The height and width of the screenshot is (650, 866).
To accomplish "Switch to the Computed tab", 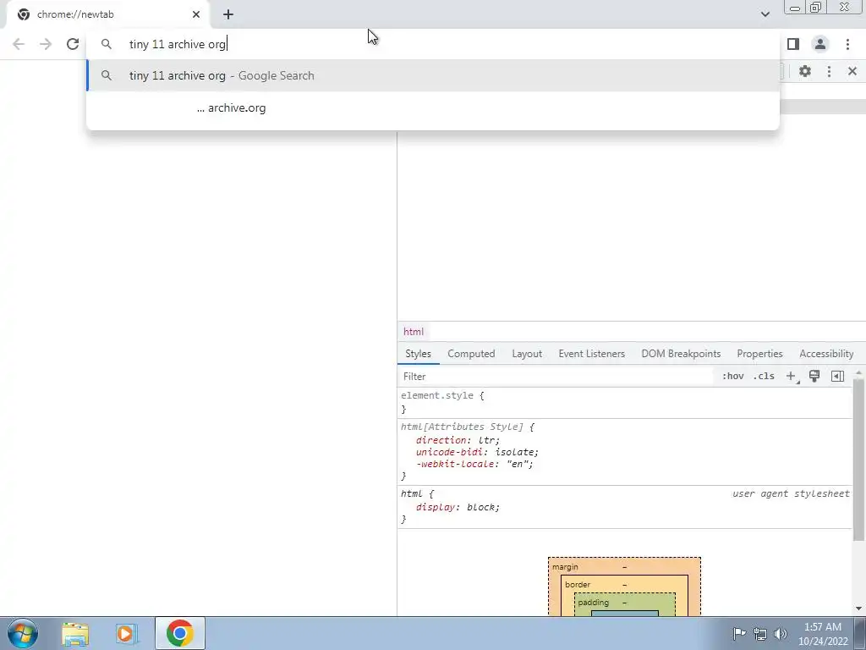I will [471, 354].
